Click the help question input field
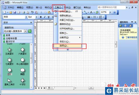Screen dimensions: 139x95 pyautogui.click(x=111, y=7)
